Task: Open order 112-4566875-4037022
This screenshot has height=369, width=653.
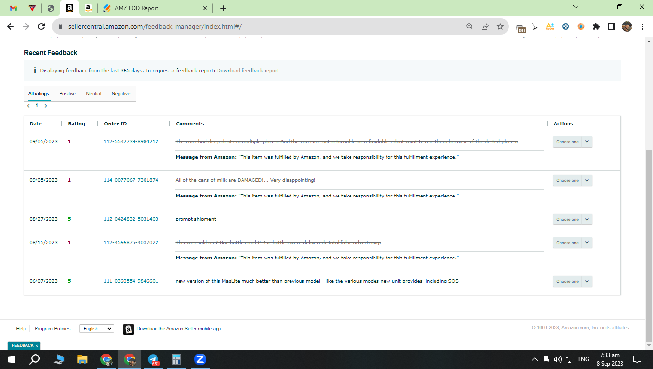Action: coord(131,242)
